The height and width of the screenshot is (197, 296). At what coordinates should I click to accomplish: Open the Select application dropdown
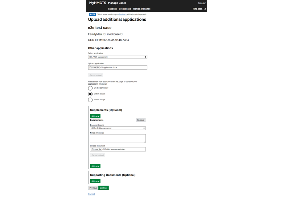click(x=117, y=57)
